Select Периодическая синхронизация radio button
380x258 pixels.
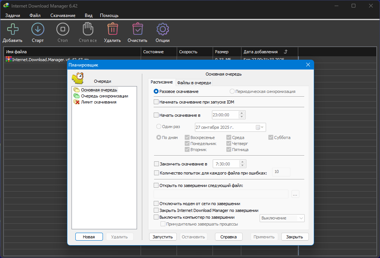click(x=232, y=91)
